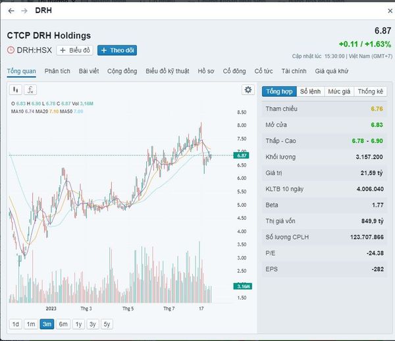
Task: Click the KLTB 10 ngày value 4.006.040
Action: 370,189
